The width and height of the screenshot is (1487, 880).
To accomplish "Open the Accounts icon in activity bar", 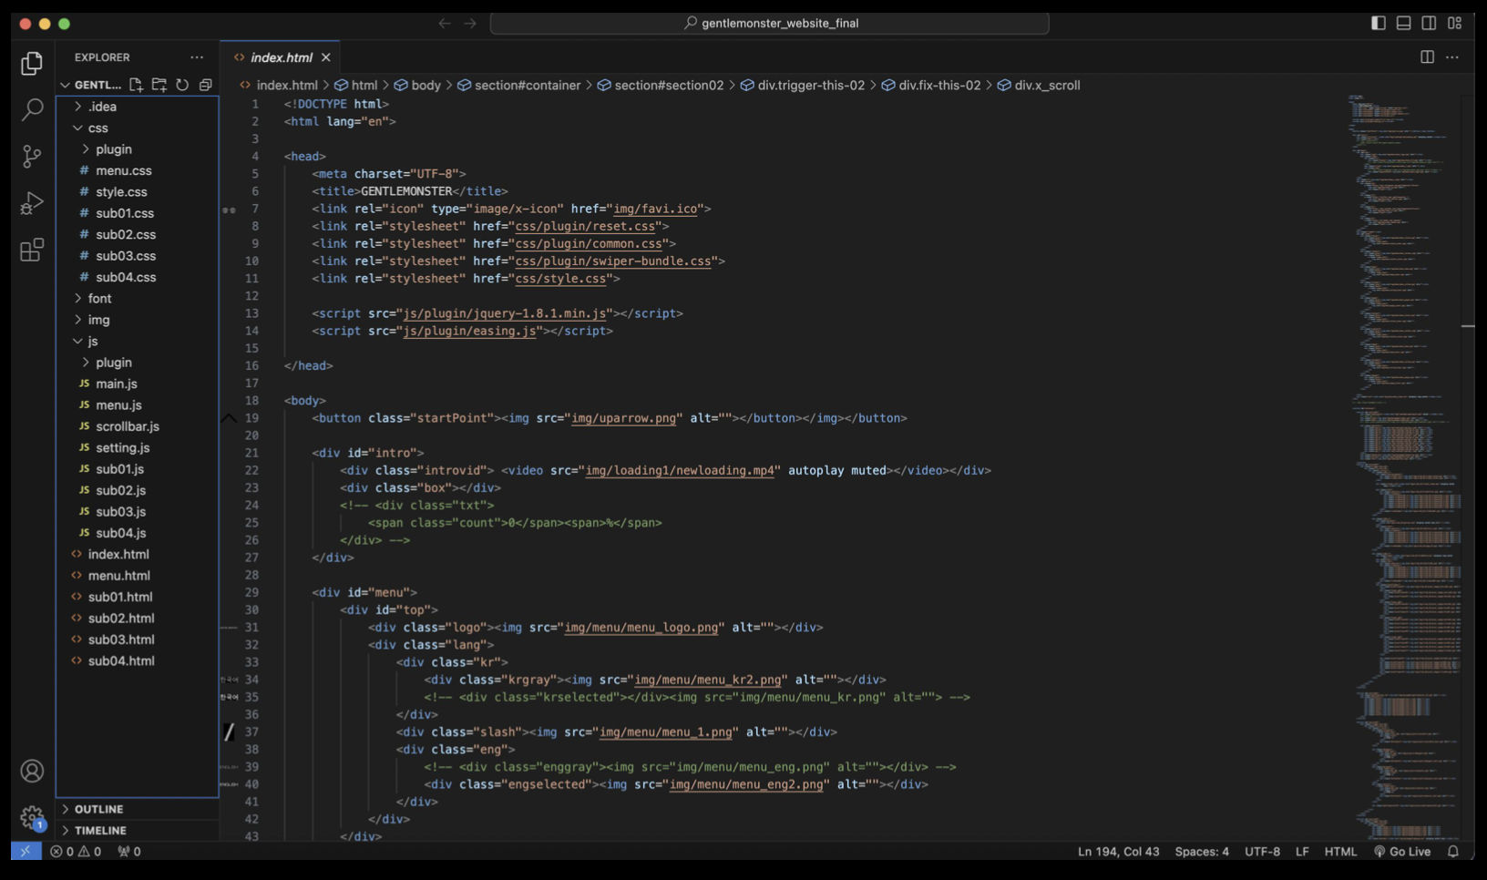I will [x=32, y=772].
